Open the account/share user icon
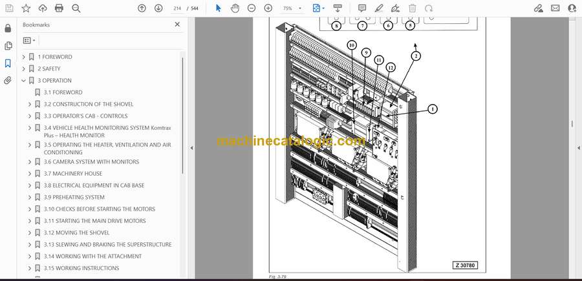582x281 pixels. click(572, 8)
